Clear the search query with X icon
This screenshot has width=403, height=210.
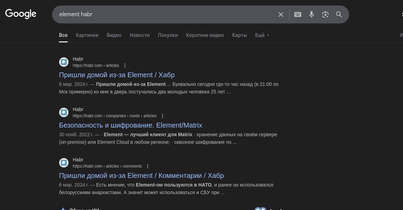pyautogui.click(x=281, y=14)
